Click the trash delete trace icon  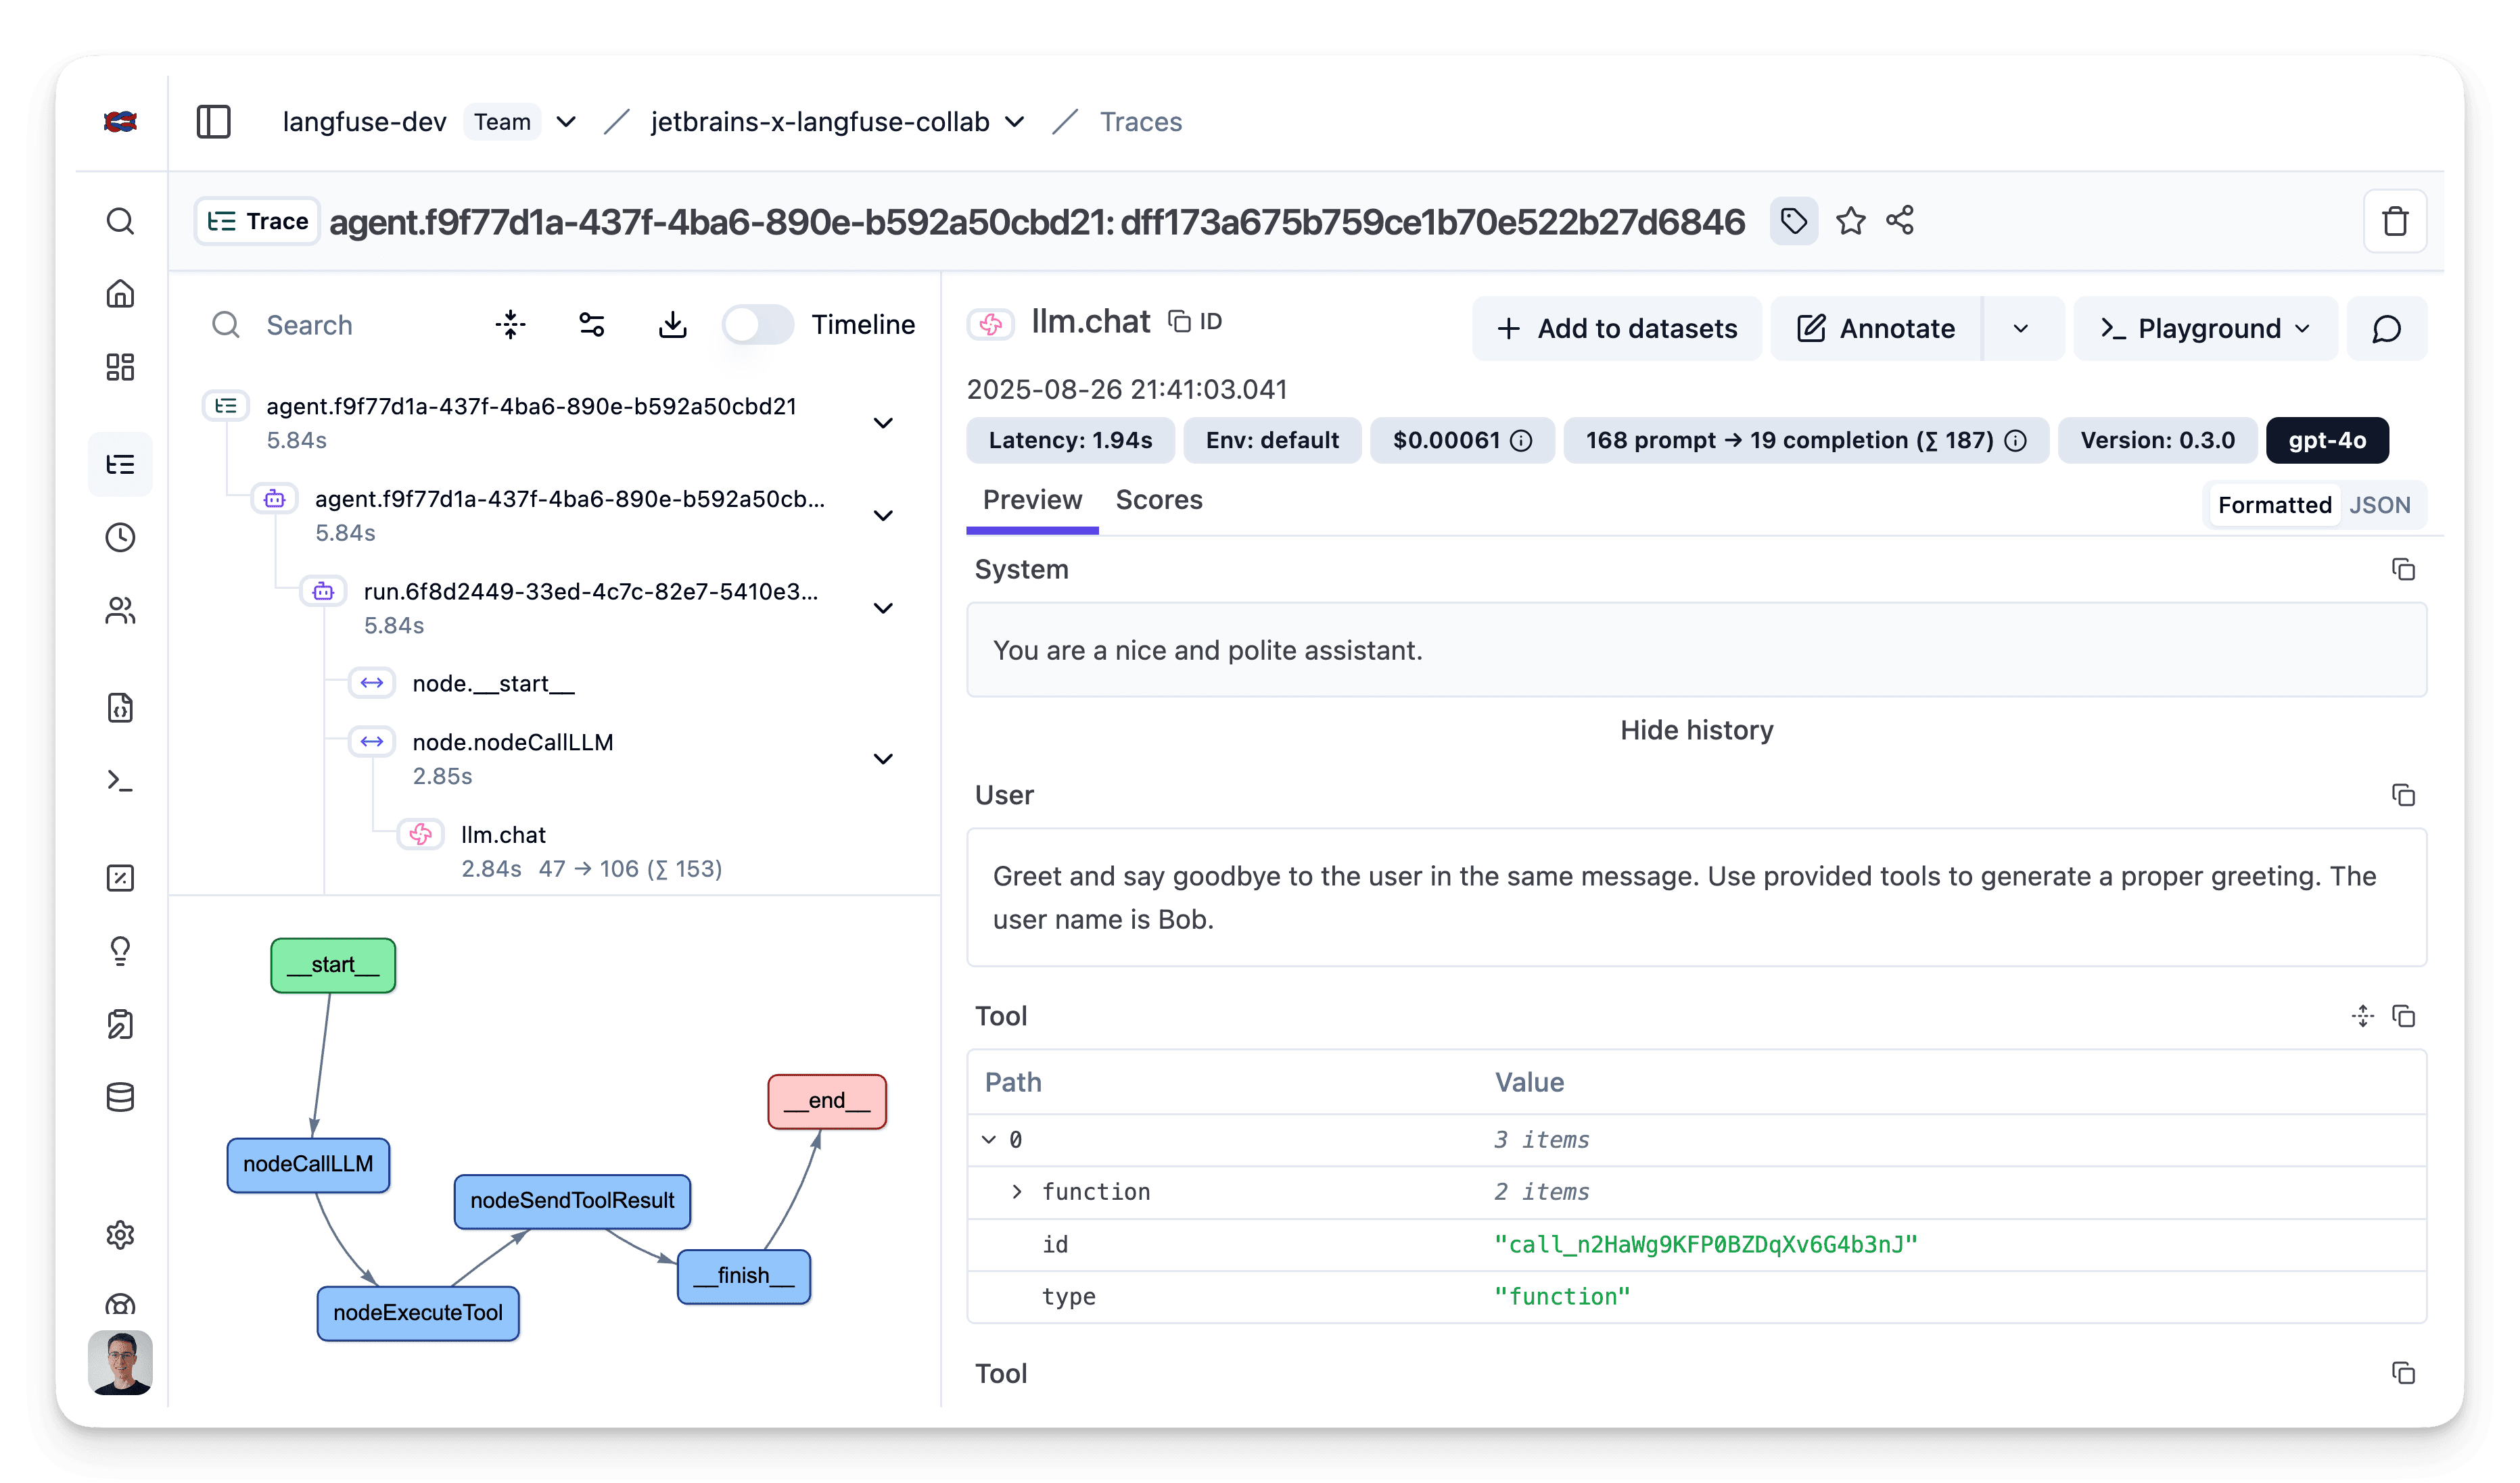pyautogui.click(x=2394, y=222)
